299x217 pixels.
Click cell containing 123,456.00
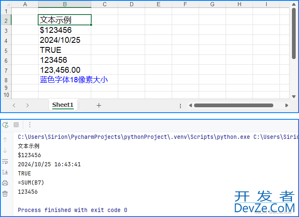click(x=65, y=70)
